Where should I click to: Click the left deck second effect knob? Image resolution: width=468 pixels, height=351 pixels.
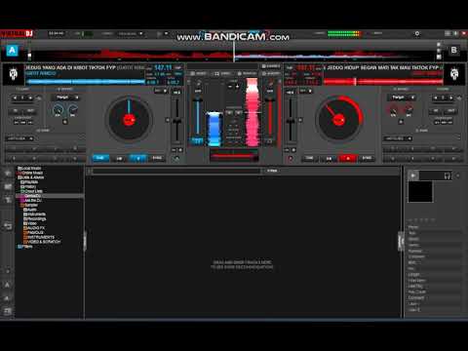pyautogui.click(x=73, y=110)
